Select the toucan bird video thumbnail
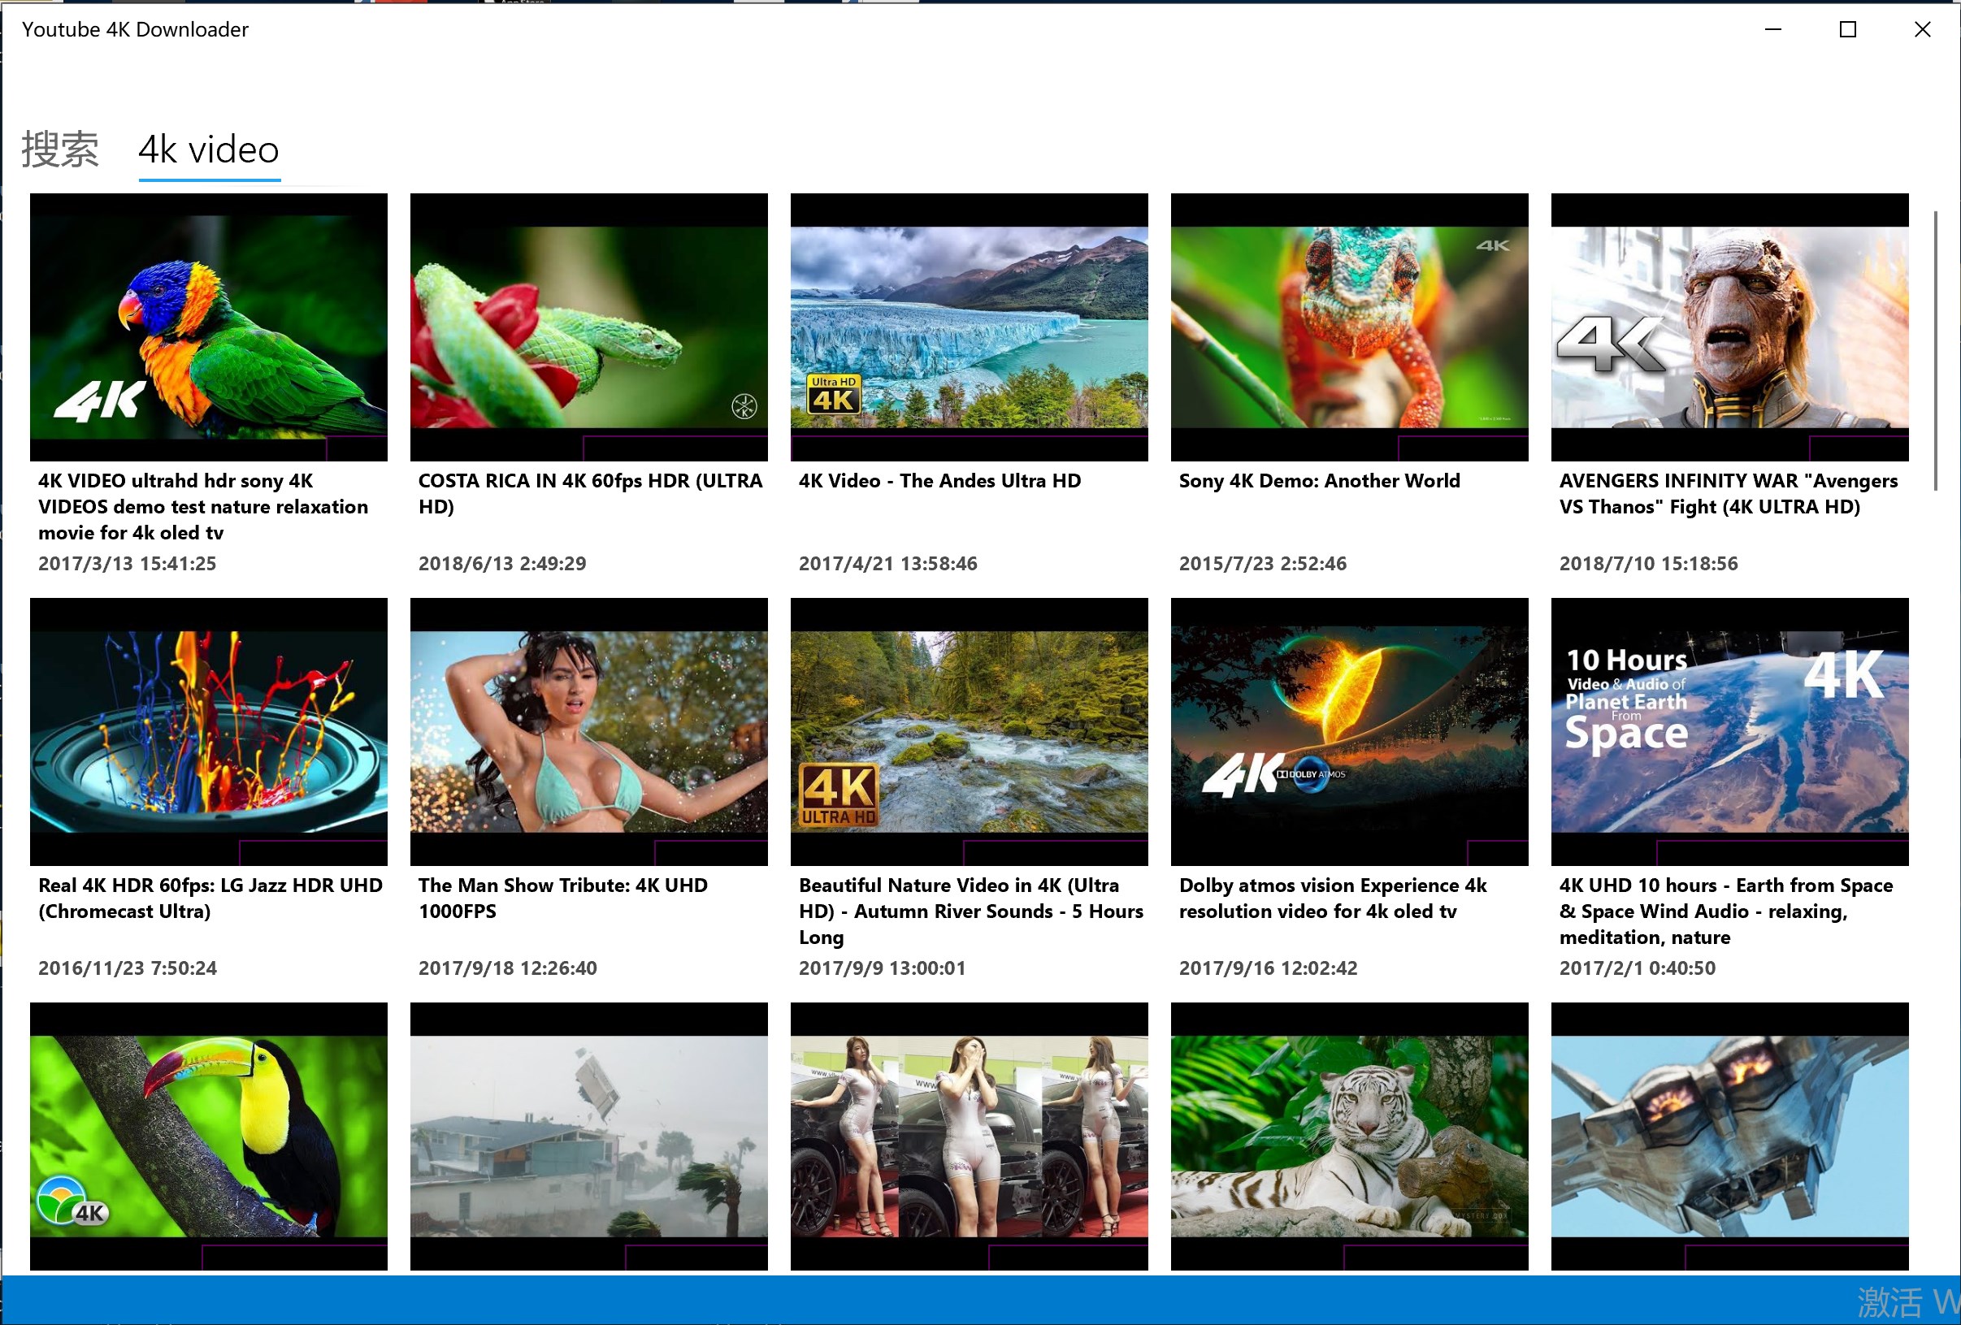Screen dimensions: 1961x1325 point(208,1135)
